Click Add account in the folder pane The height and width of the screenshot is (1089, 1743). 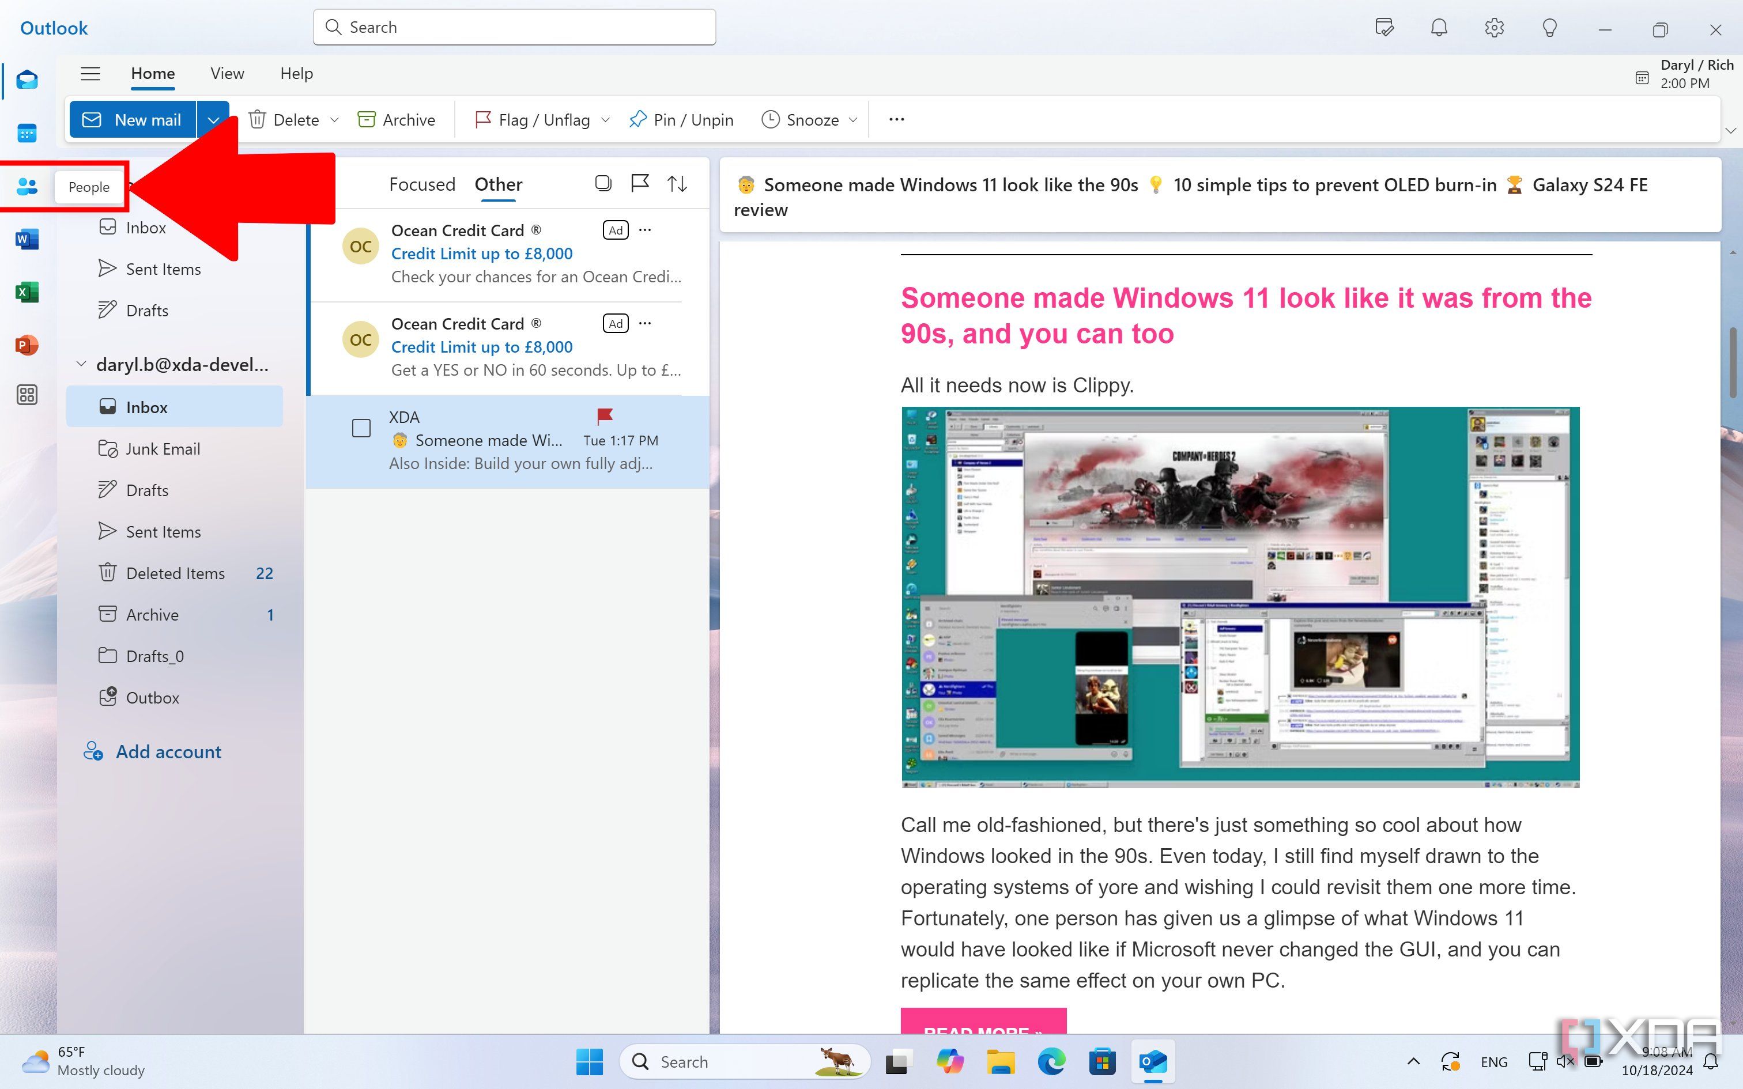(x=168, y=751)
